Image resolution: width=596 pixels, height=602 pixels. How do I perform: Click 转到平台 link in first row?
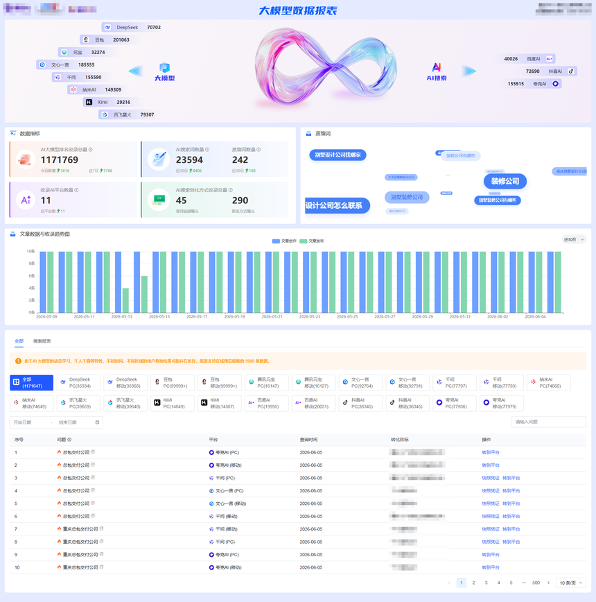click(x=491, y=452)
